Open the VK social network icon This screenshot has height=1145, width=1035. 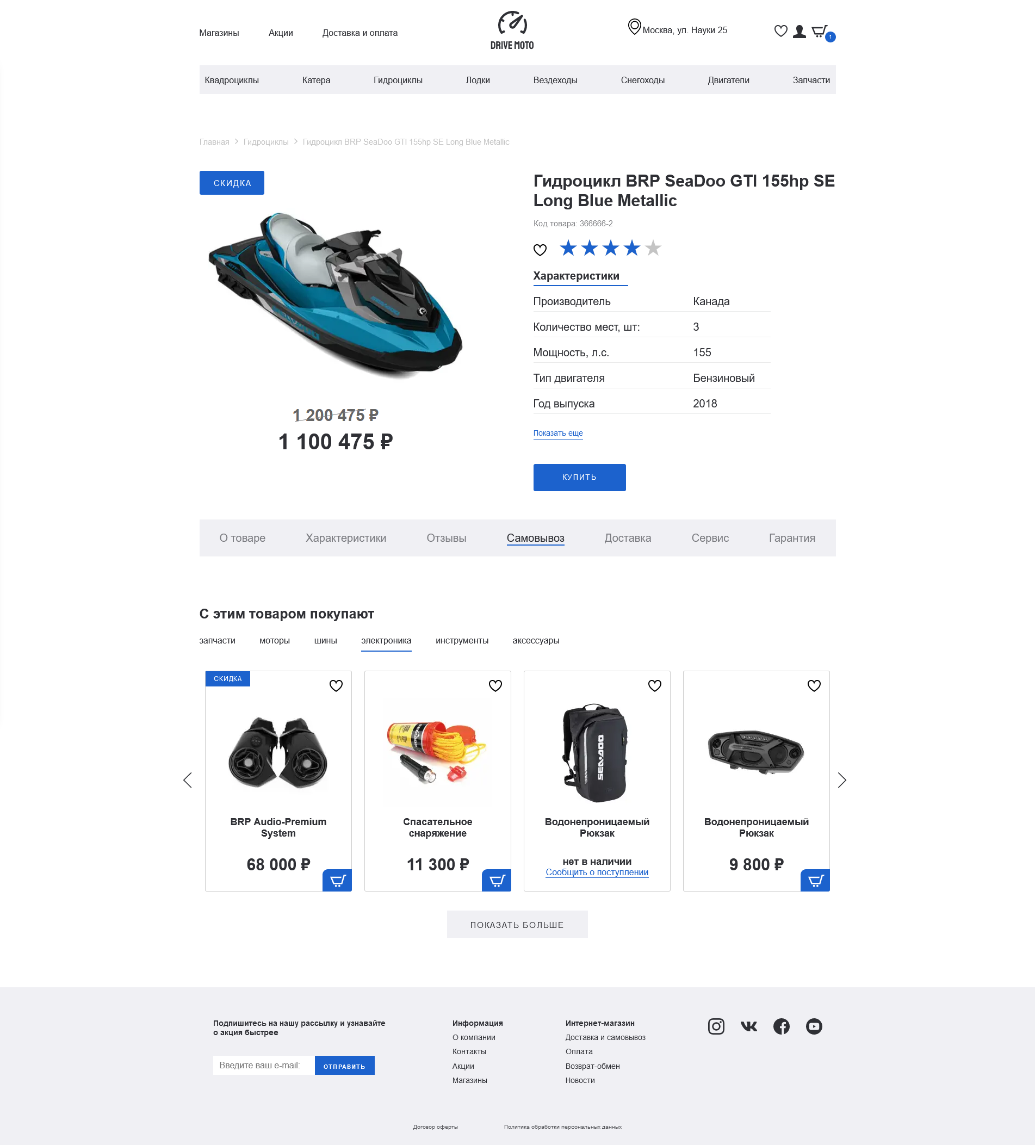point(749,1026)
